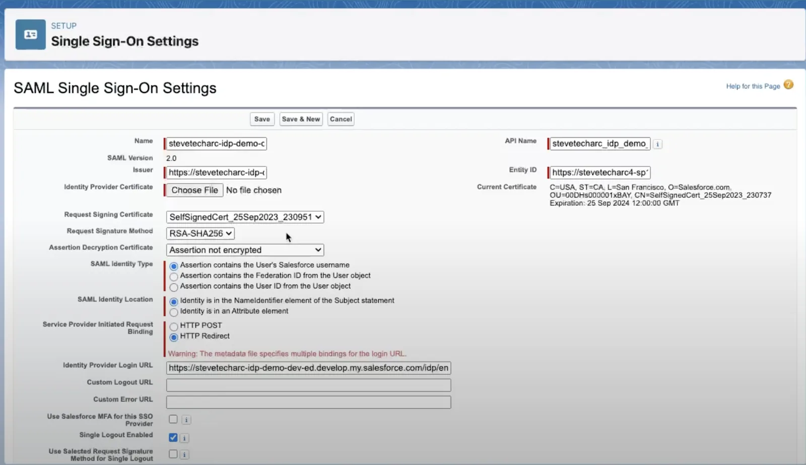Select Assertion contains User's Salesforce username radio
Image resolution: width=806 pixels, height=465 pixels.
pyautogui.click(x=174, y=266)
